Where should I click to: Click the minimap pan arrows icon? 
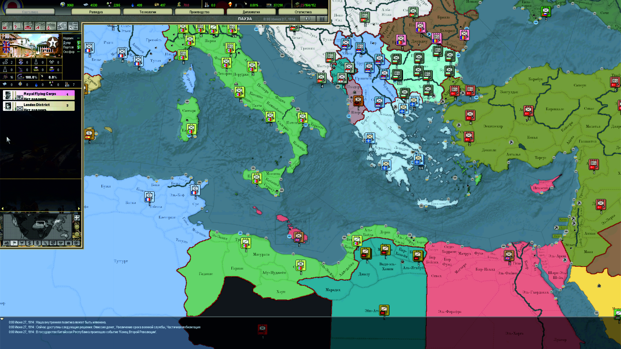77,218
